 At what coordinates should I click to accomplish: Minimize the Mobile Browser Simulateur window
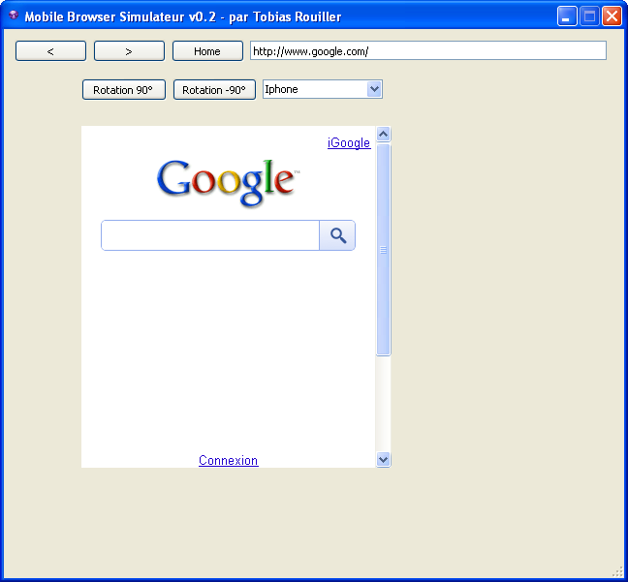566,16
